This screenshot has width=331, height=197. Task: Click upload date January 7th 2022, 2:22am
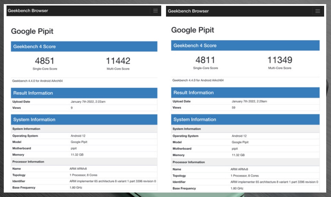[88, 102]
